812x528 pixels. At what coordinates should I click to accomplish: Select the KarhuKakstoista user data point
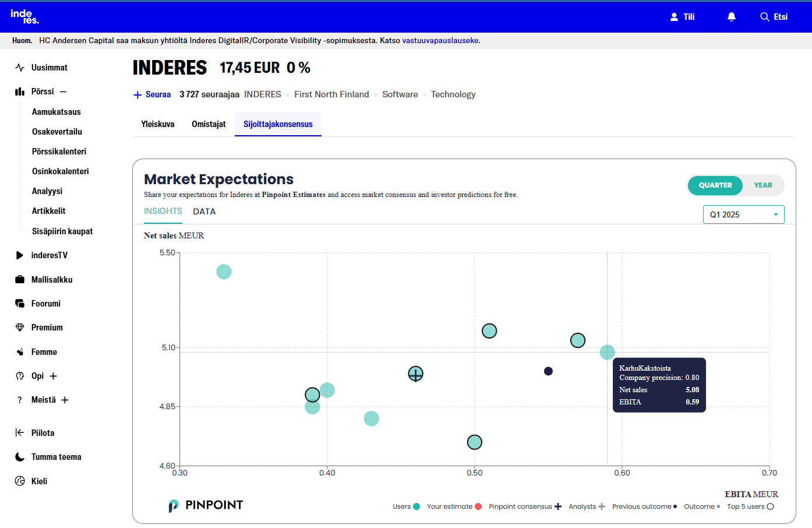(x=608, y=352)
